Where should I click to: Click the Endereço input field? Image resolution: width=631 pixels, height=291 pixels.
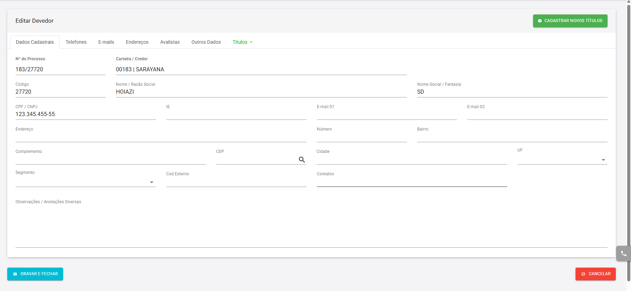[x=161, y=136]
